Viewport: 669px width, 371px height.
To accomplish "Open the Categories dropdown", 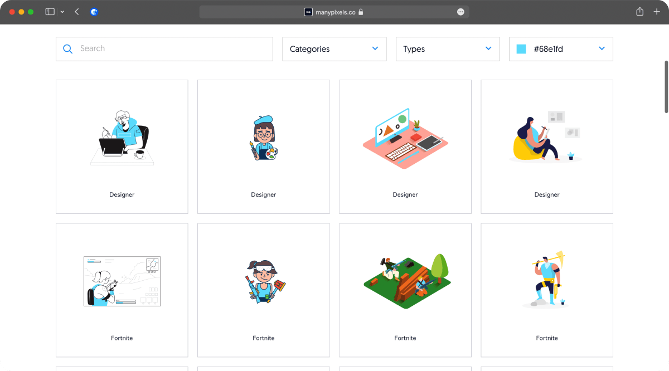I will (x=334, y=49).
